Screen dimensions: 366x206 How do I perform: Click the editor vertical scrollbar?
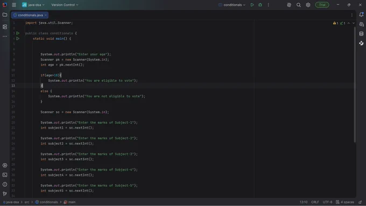click(355, 84)
